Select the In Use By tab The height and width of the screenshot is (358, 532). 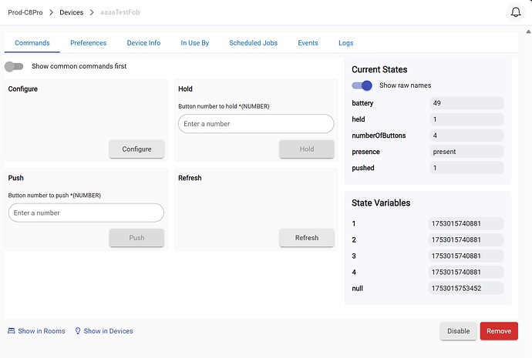pyautogui.click(x=195, y=43)
